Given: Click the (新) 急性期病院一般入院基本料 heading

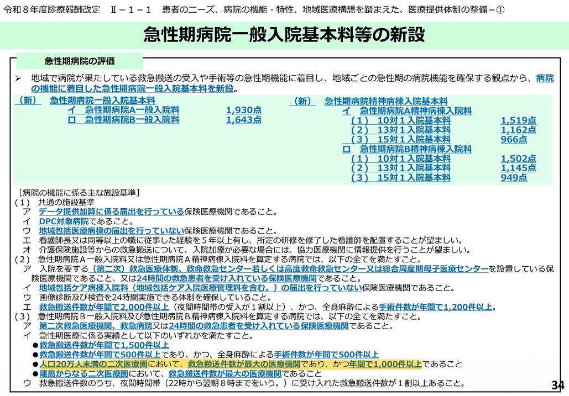Looking at the screenshot, I should click(x=85, y=101).
